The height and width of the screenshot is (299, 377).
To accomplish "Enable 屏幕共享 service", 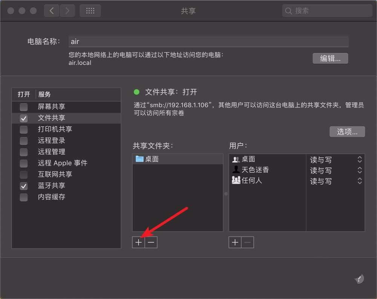I will click(x=23, y=107).
